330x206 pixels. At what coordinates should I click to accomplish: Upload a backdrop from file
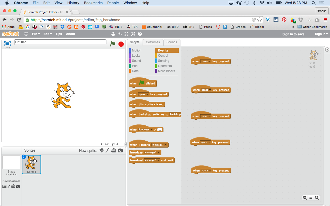13,186
